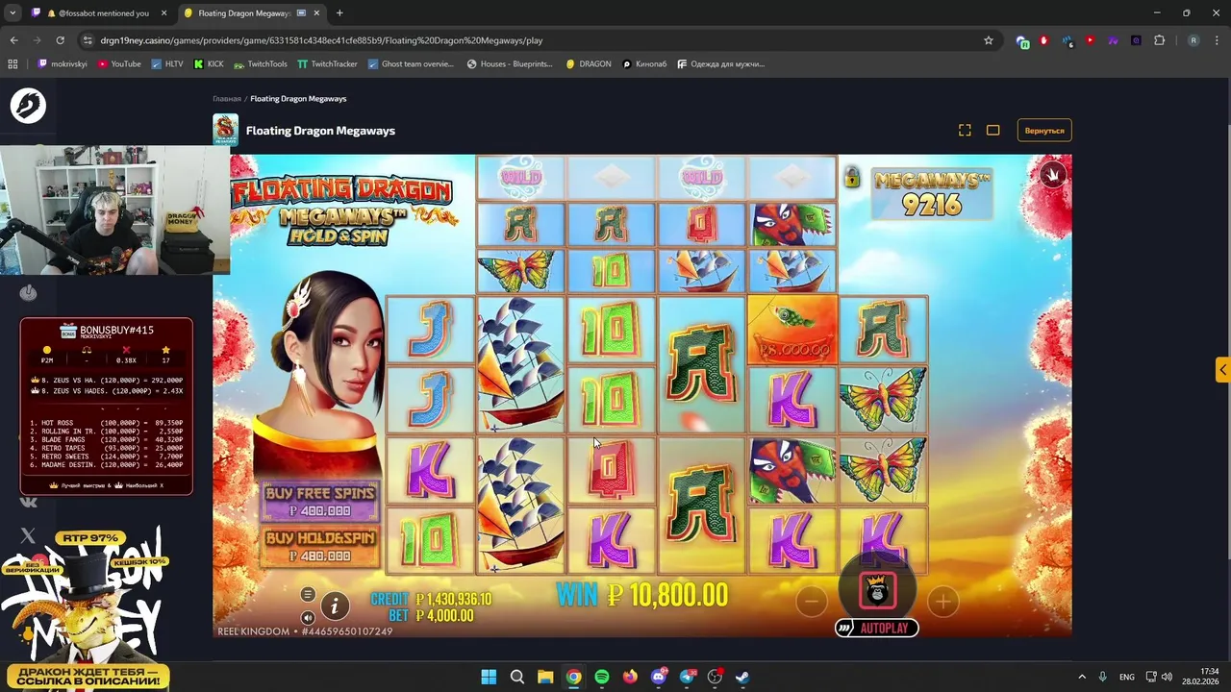1231x692 pixels.
Task: Open the Windows Start menu
Action: 489,677
